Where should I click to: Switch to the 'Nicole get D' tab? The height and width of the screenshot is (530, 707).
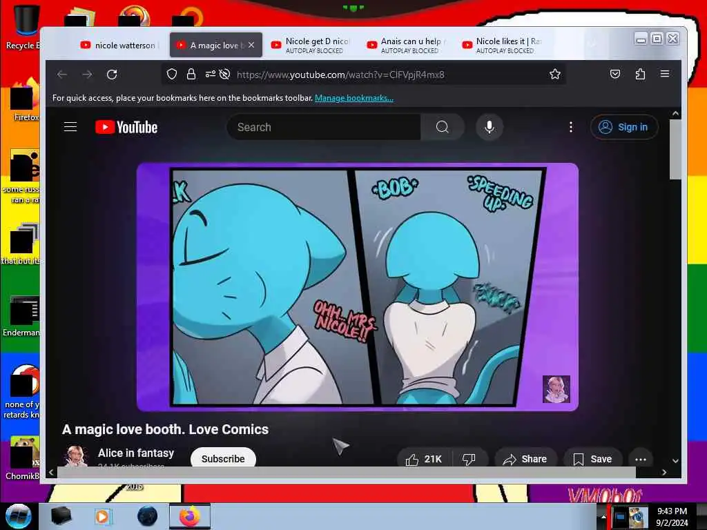coord(310,45)
